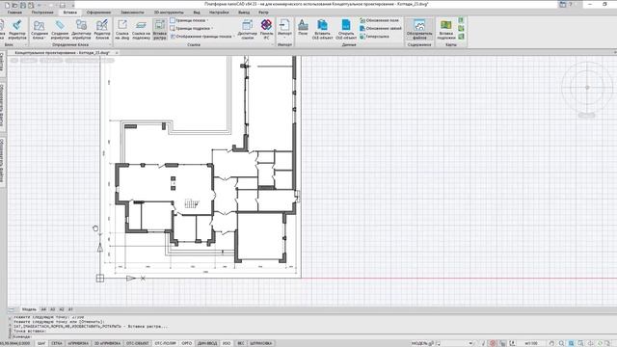
Task: Expand the Определение блока group arrow
Action: 110,45
